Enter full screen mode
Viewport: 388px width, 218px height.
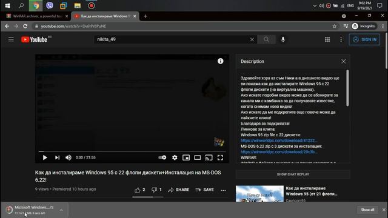(220, 157)
